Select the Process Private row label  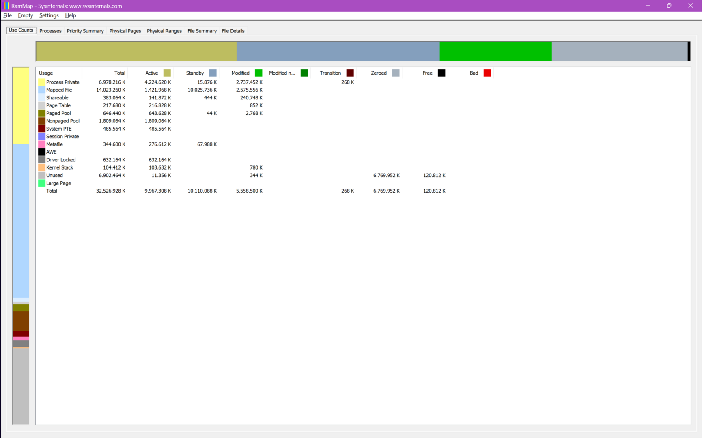pyautogui.click(x=63, y=82)
